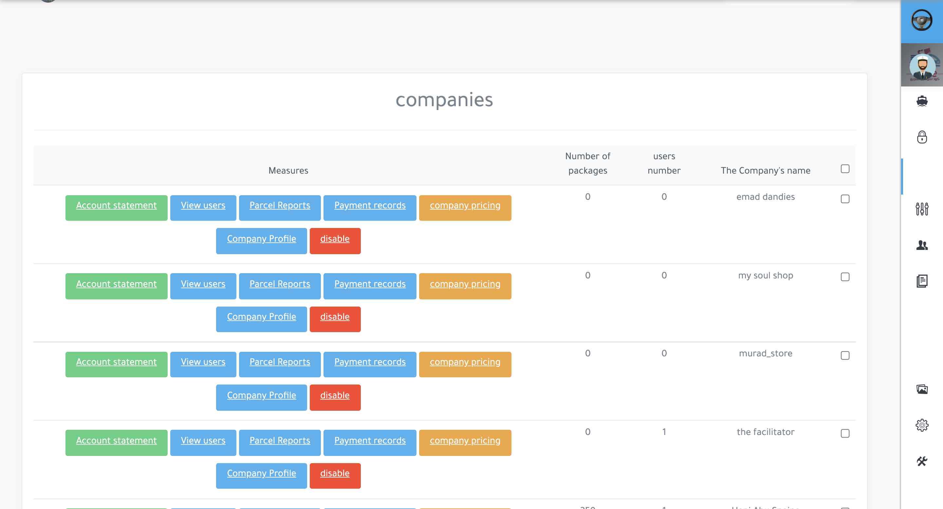Open the gear settings sidebar icon
943x509 pixels.
point(922,425)
